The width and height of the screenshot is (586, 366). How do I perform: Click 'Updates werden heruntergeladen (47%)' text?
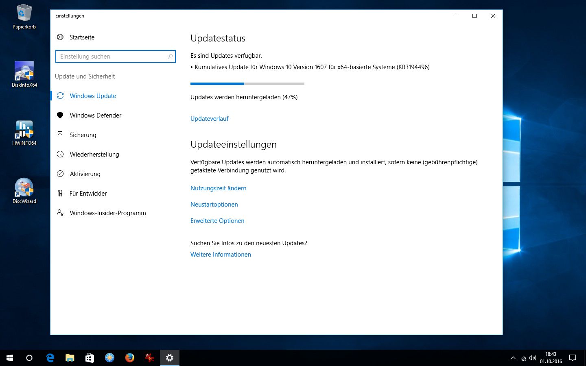pos(244,97)
